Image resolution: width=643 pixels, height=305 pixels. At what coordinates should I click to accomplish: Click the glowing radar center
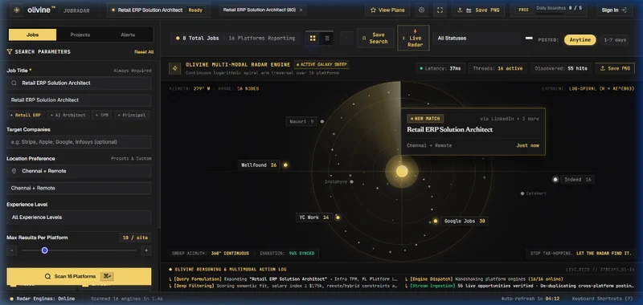click(x=402, y=171)
